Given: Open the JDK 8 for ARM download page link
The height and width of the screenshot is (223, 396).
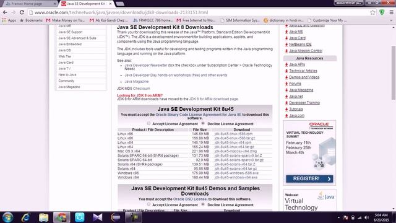Looking at the screenshot, I should pos(213,99).
